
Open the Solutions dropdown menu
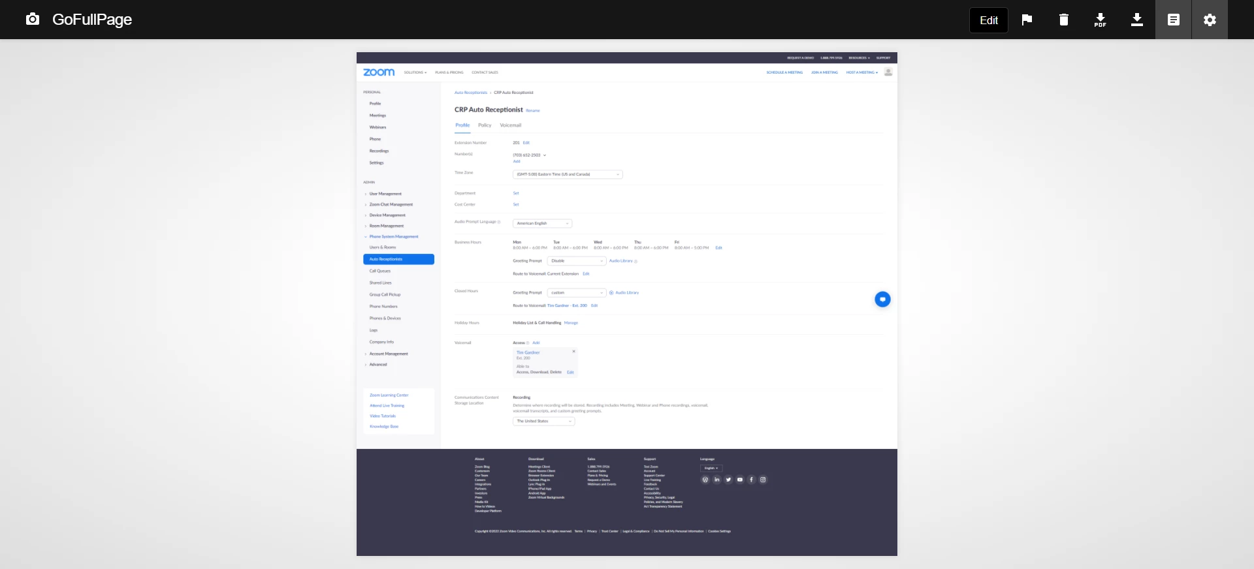(x=415, y=72)
